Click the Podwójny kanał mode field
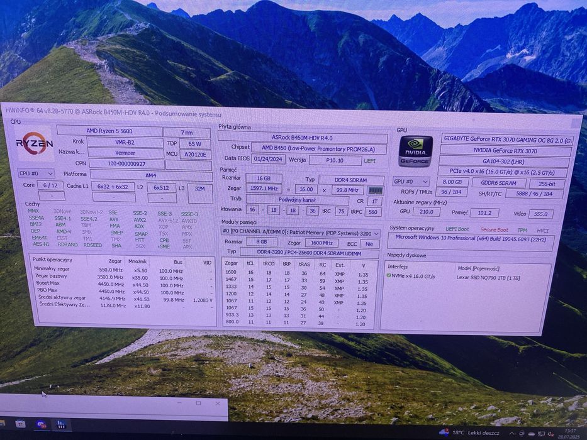Viewport: 587px width, 440px height. tap(297, 200)
